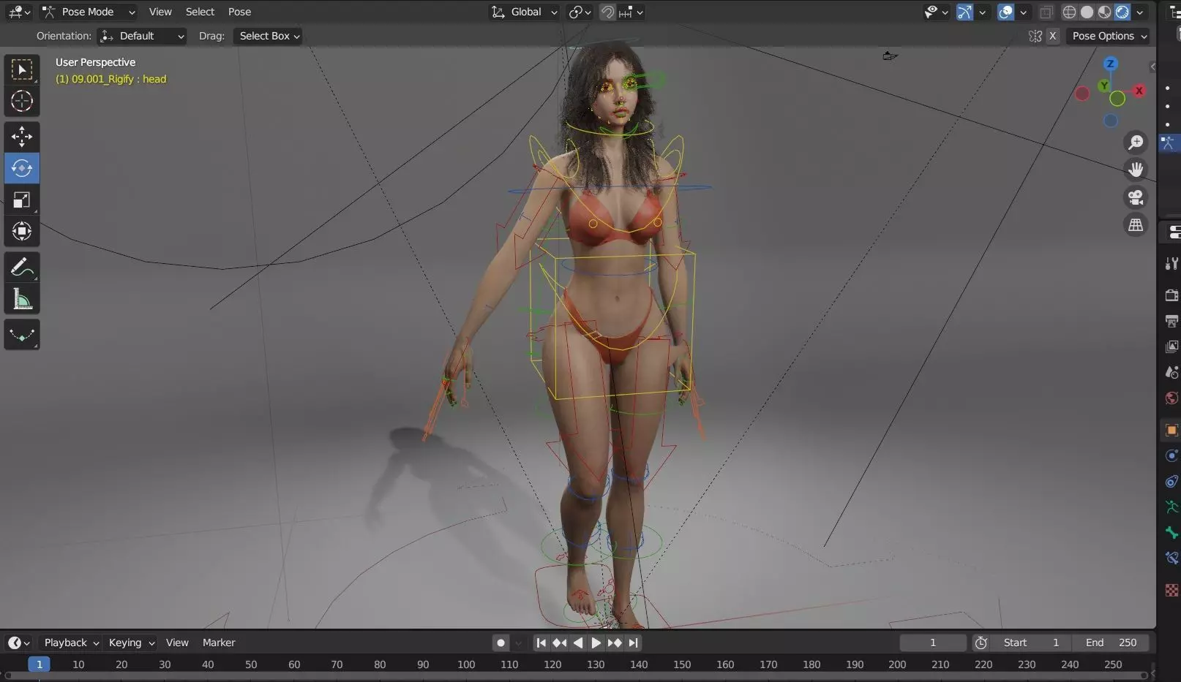Toggle auto keying record button
The height and width of the screenshot is (682, 1181).
tap(500, 643)
